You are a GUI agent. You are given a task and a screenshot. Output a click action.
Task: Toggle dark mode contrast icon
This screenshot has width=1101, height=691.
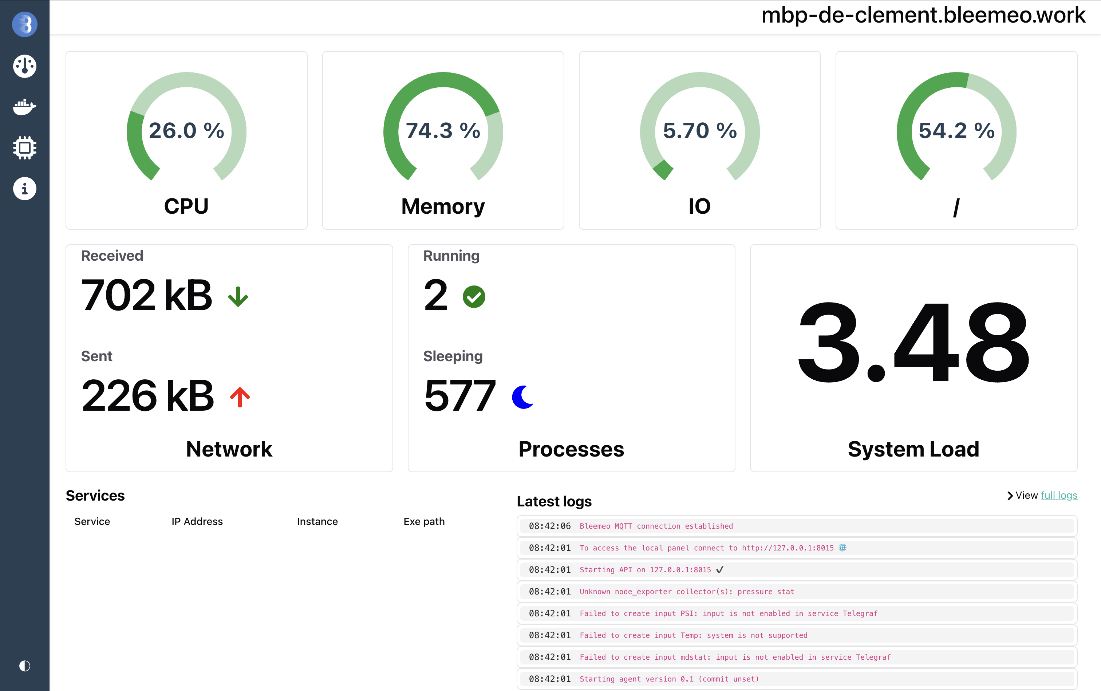tap(25, 666)
